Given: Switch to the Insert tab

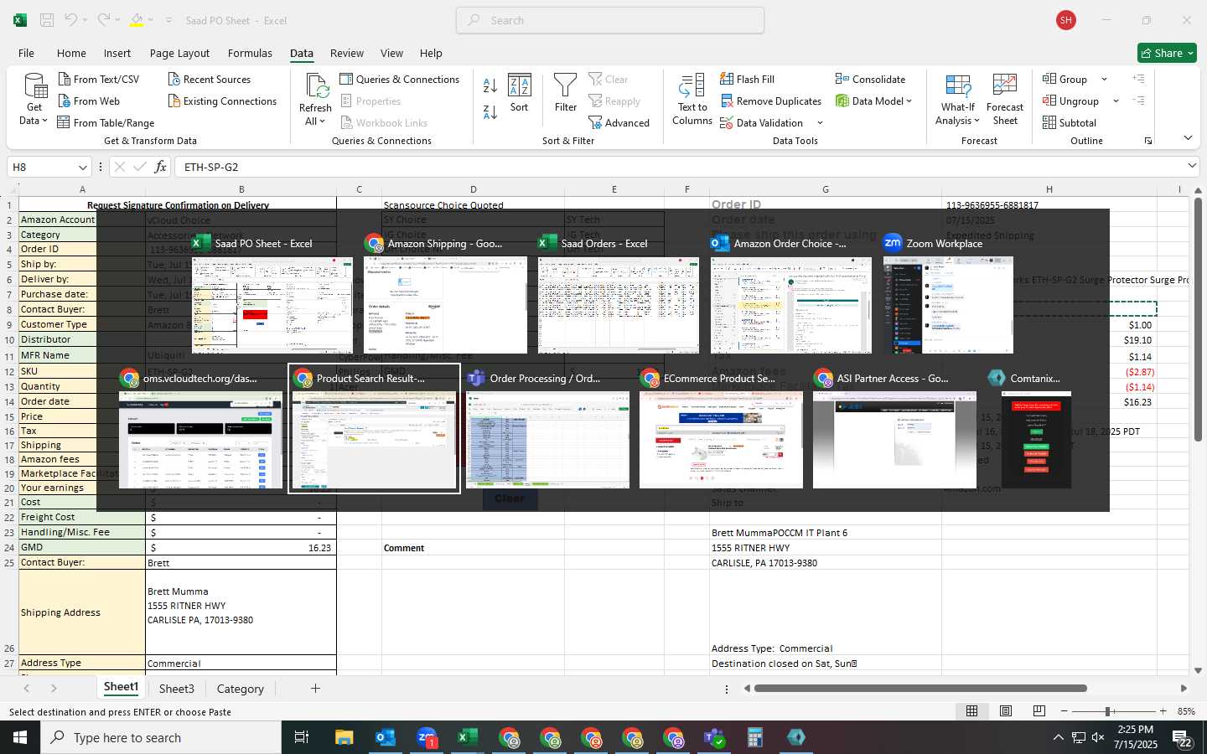Looking at the screenshot, I should coord(117,53).
